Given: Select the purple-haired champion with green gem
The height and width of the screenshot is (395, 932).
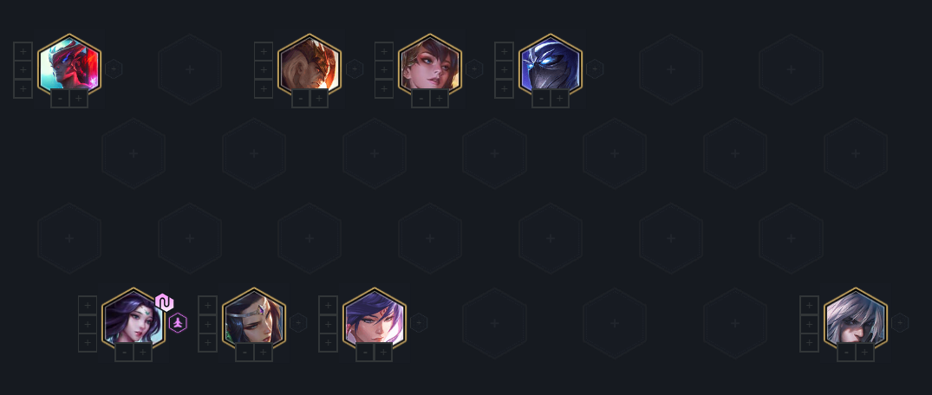Looking at the screenshot, I should tap(134, 318).
